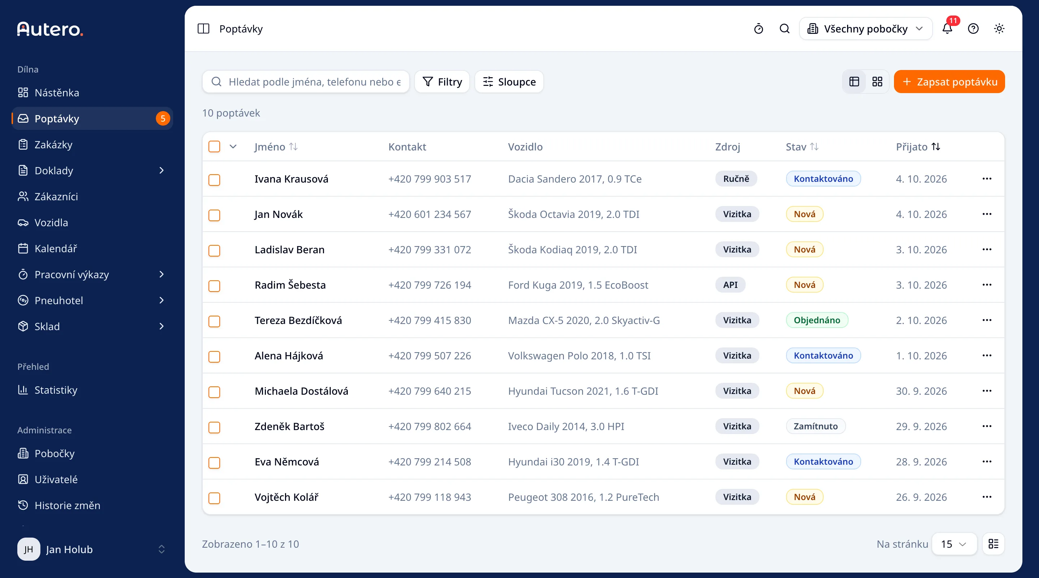Switch to grid card view
The width and height of the screenshot is (1039, 578).
click(877, 82)
